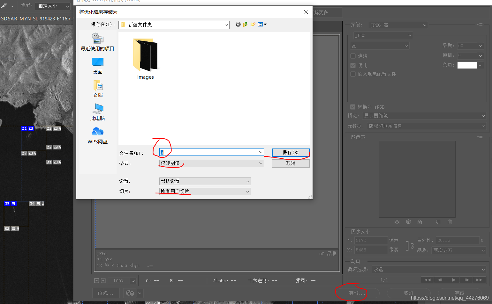Click 取消 in Save for Web window
Viewport: 492px width, 304px height.
click(x=409, y=293)
